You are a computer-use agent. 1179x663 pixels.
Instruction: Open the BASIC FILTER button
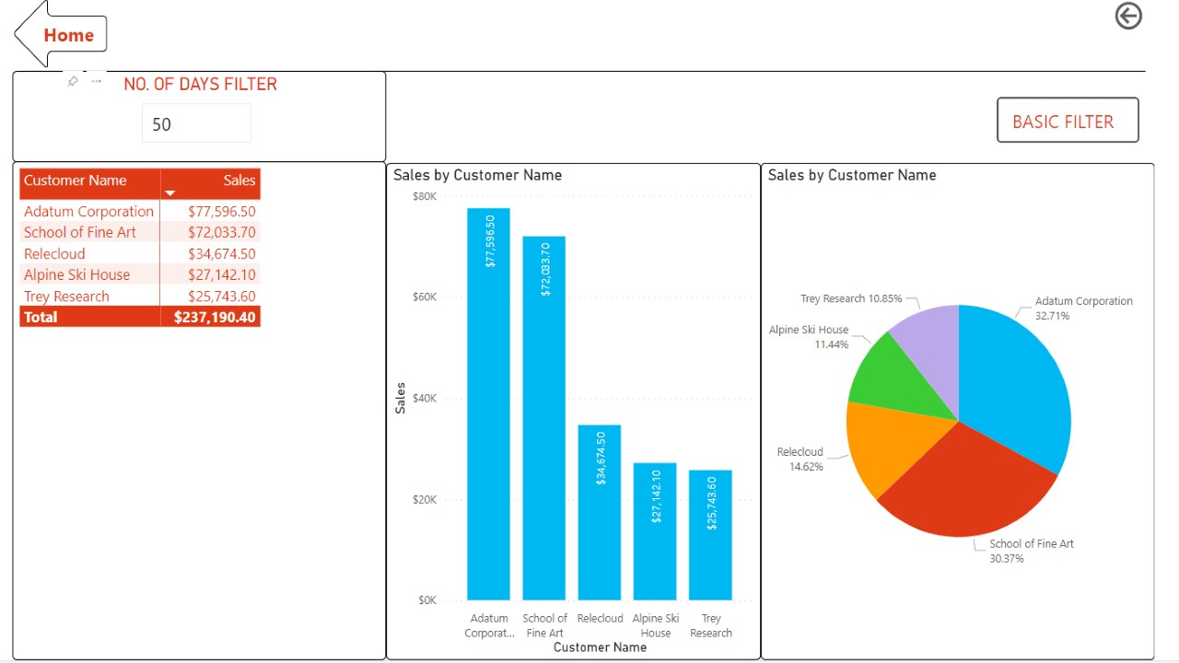(x=1068, y=121)
